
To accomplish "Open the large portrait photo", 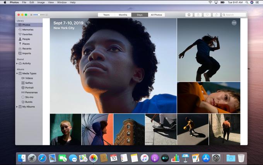I will [x=113, y=66].
